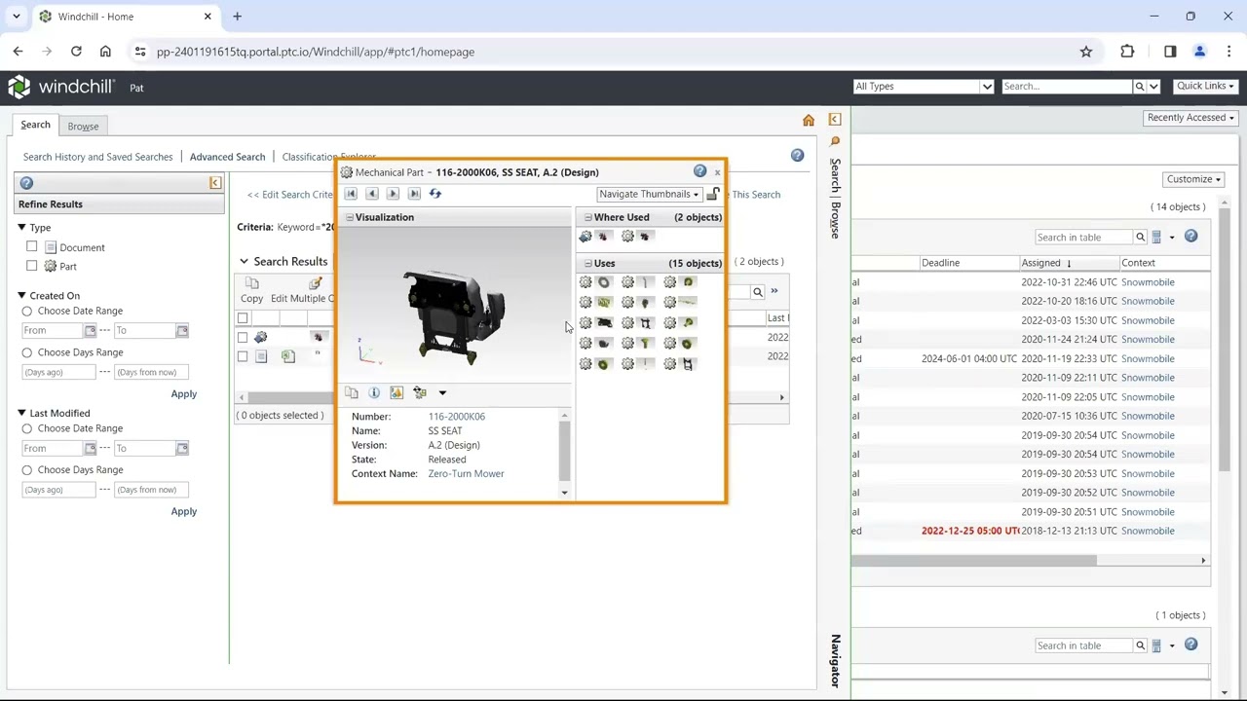
Task: Open browser extensions icon
Action: [x=1127, y=52]
